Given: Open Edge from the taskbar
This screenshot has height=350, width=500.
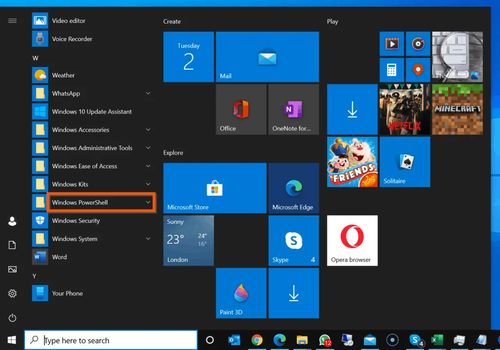Looking at the screenshot, I should 280,340.
